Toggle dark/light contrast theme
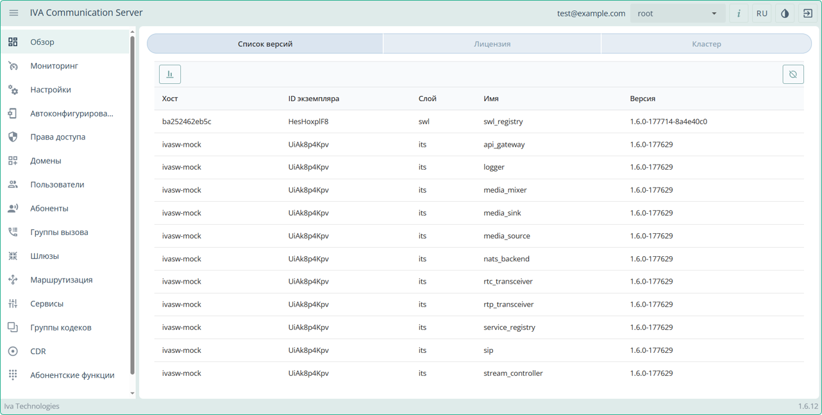This screenshot has height=415, width=822. 785,13
